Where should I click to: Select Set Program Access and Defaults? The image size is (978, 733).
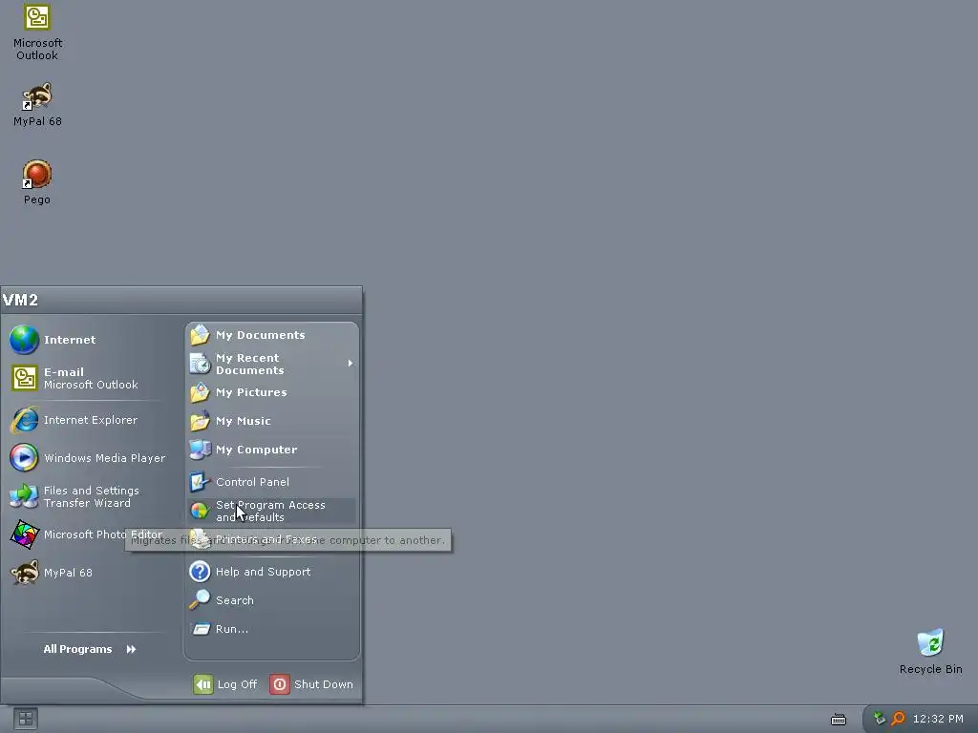coord(272,512)
